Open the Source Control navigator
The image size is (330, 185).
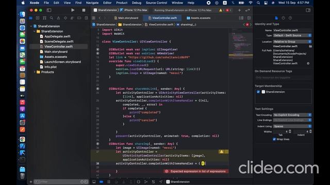38,18
